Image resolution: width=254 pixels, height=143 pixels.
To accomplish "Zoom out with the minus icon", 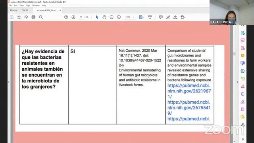I will 112,17.
